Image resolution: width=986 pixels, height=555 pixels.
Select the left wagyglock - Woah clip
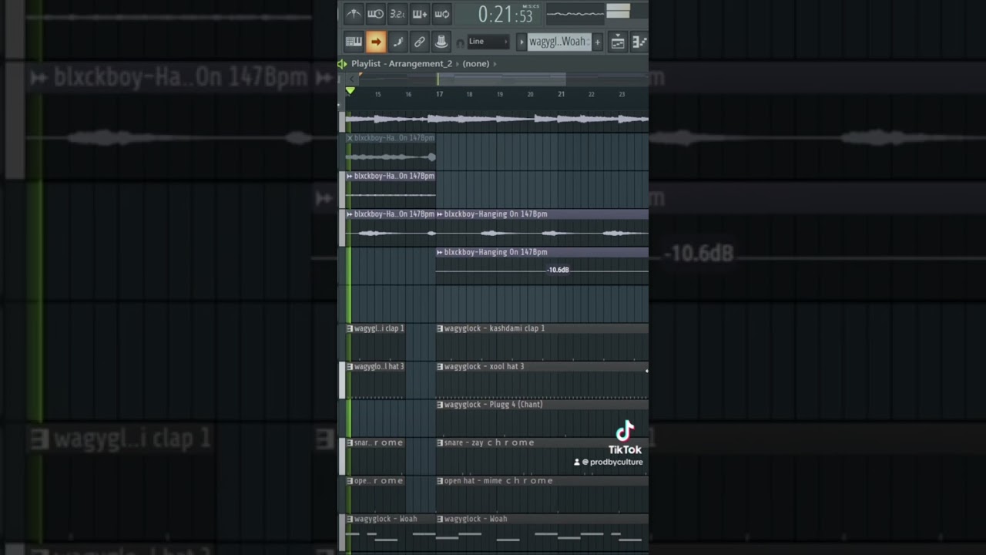tap(391, 532)
